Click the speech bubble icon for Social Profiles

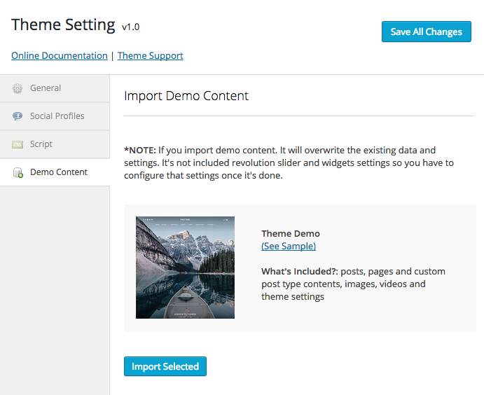tap(18, 116)
